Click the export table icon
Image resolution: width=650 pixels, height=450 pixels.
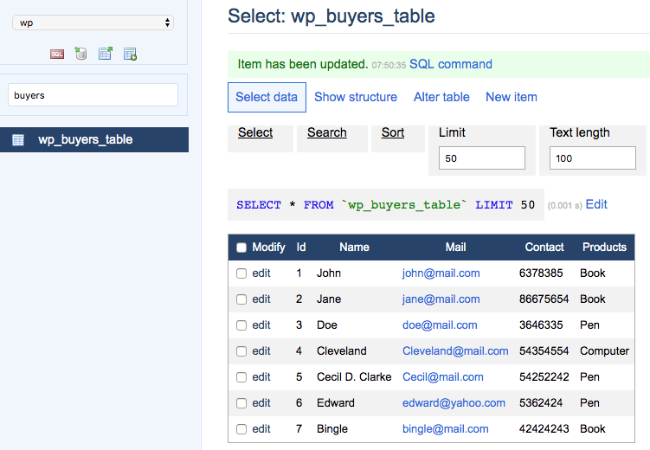pyautogui.click(x=105, y=54)
